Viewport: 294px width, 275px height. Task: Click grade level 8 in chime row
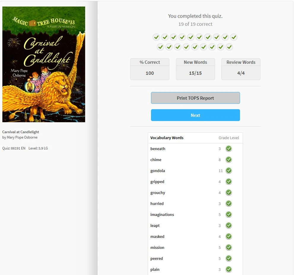click(x=220, y=160)
